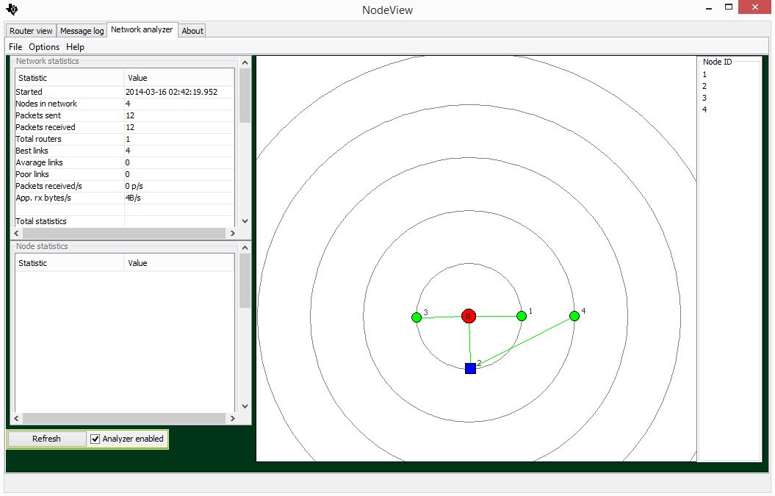This screenshot has height=496, width=775.
Task: Click Node statistics scroll down arrow
Action: coord(245,406)
